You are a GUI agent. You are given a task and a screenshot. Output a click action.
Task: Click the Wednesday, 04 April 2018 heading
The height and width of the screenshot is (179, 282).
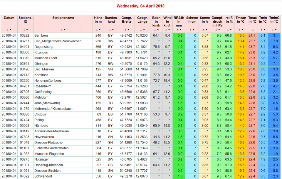pos(140,6)
